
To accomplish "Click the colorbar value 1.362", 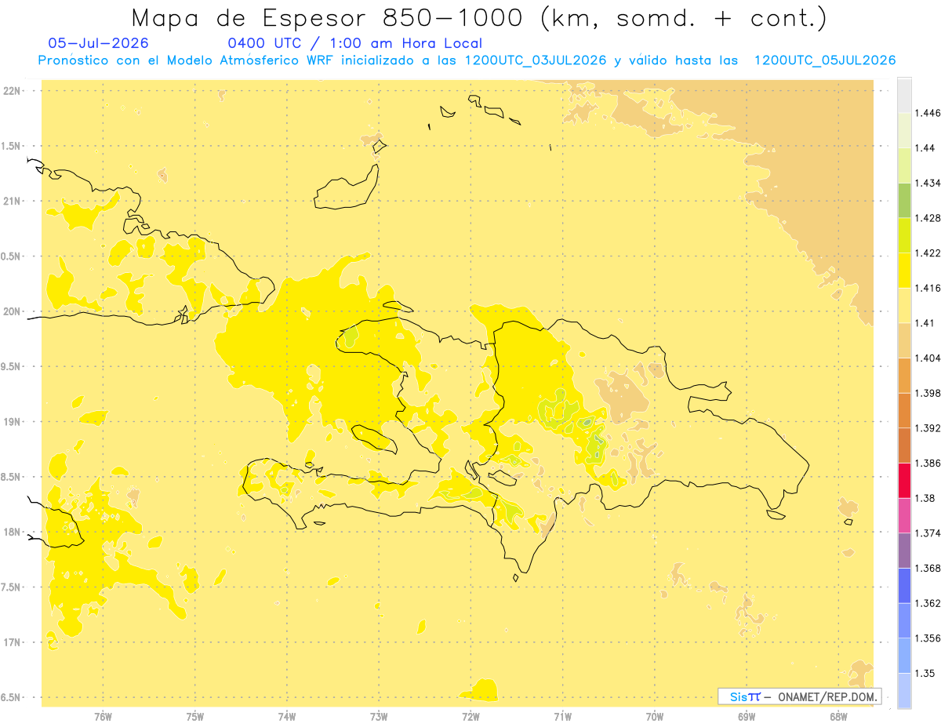I will pos(927,603).
